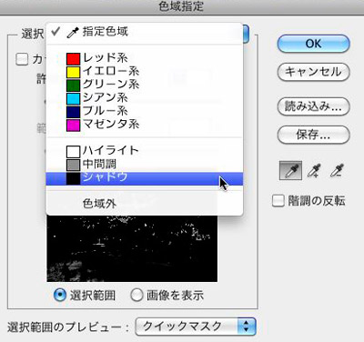Select the 選択範囲 radio button
Screen dimensions: 364x342
pyautogui.click(x=60, y=295)
